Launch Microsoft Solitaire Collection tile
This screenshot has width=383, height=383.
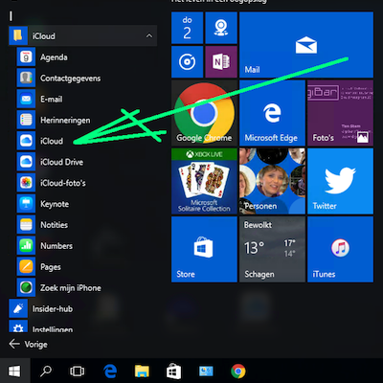point(204,181)
